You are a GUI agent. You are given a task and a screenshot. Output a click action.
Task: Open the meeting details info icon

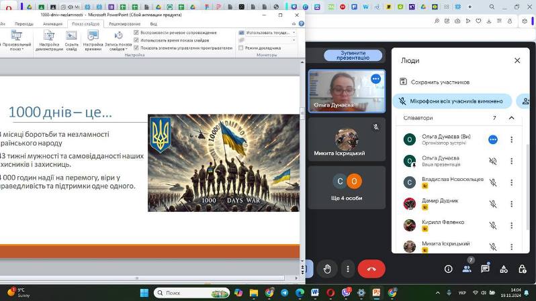tap(448, 269)
